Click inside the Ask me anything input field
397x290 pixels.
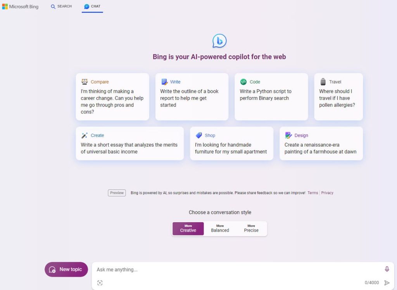(x=213, y=270)
